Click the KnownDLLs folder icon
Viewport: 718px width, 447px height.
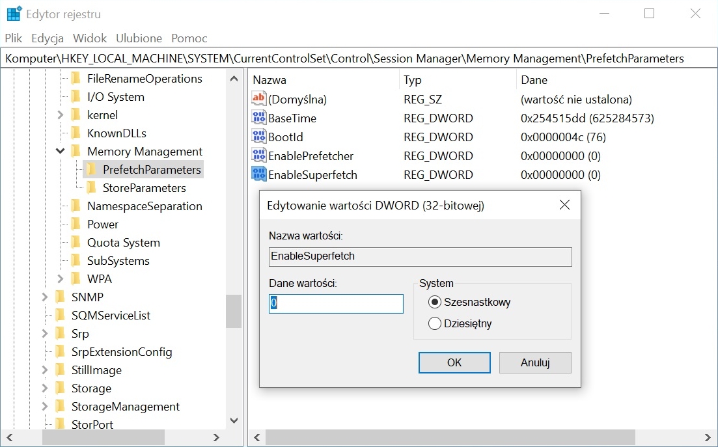click(x=76, y=133)
